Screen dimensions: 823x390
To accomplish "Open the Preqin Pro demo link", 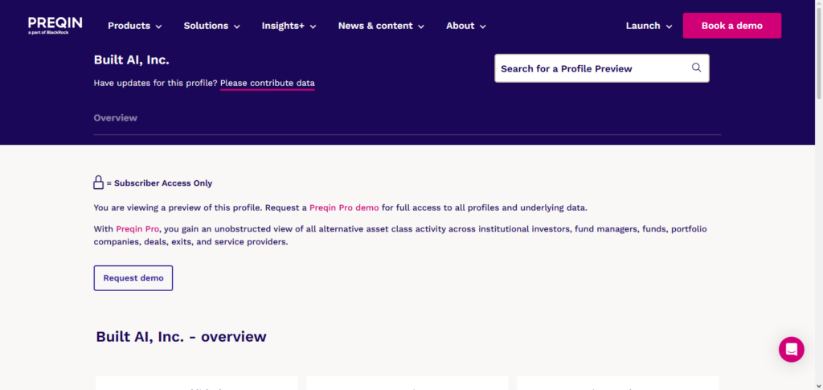I will coord(344,207).
